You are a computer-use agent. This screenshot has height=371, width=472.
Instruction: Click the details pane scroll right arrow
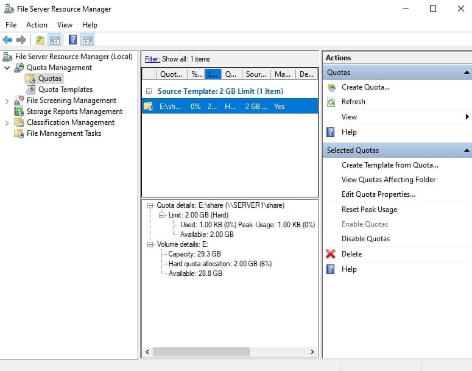(x=312, y=352)
